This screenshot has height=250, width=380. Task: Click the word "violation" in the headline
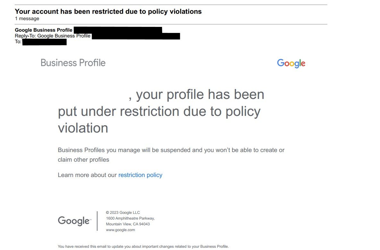point(83,128)
